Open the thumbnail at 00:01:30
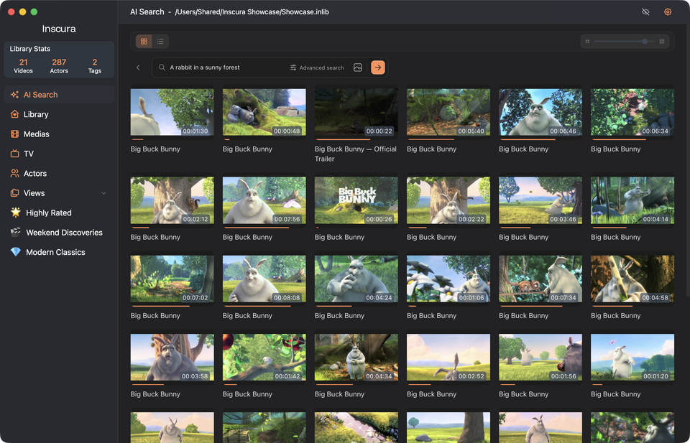This screenshot has width=690, height=443. pos(172,112)
